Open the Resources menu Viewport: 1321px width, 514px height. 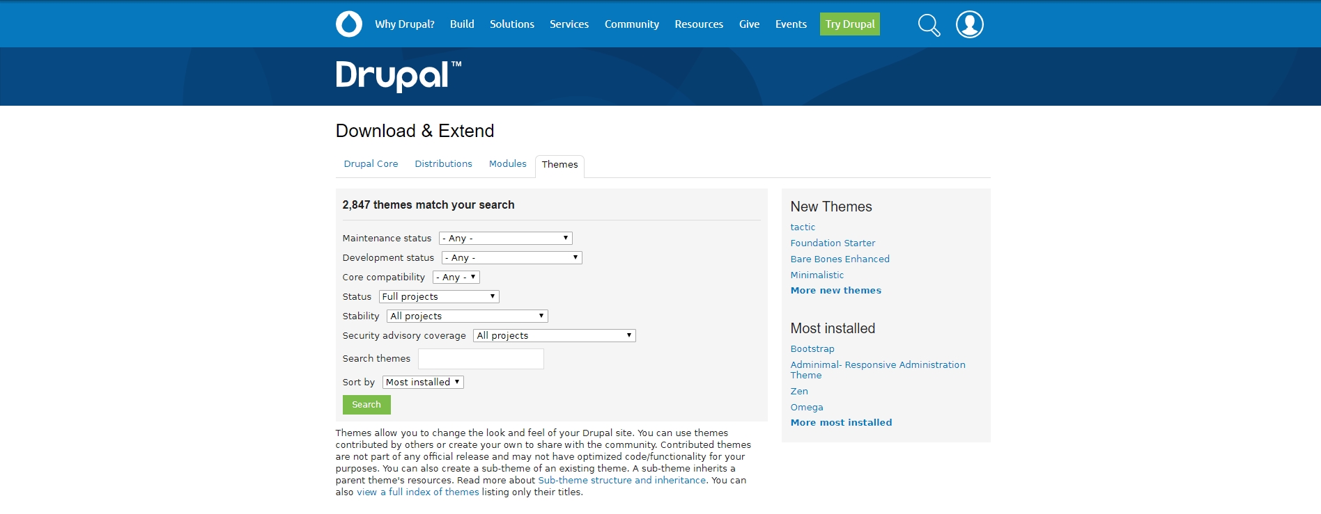coord(699,24)
